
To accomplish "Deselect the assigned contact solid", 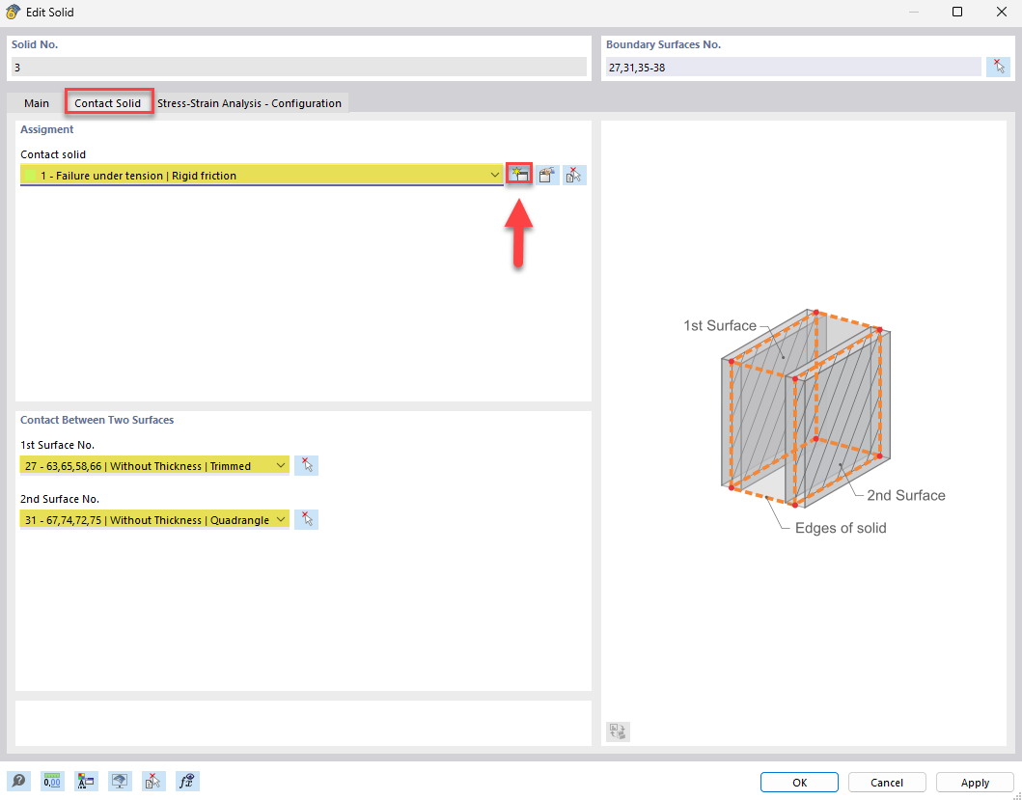I will [574, 175].
